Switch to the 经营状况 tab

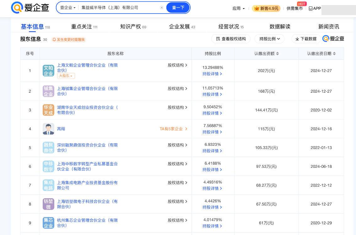click(x=231, y=27)
